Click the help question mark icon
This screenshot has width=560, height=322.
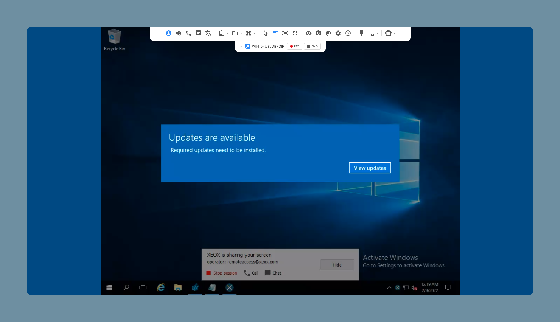(348, 33)
